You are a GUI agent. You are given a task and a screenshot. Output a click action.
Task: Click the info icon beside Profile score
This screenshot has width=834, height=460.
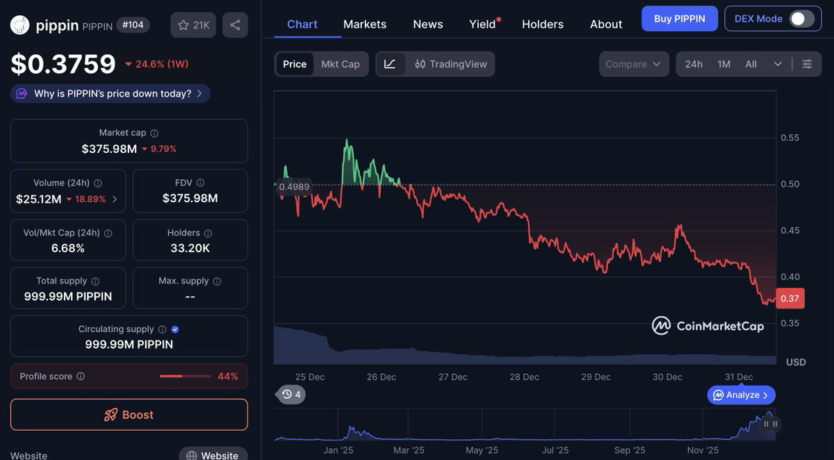[81, 377]
